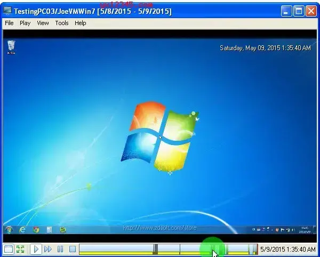Click the Chrome icon in recorded taskbar
The height and width of the screenshot is (257, 320).
(36, 230)
